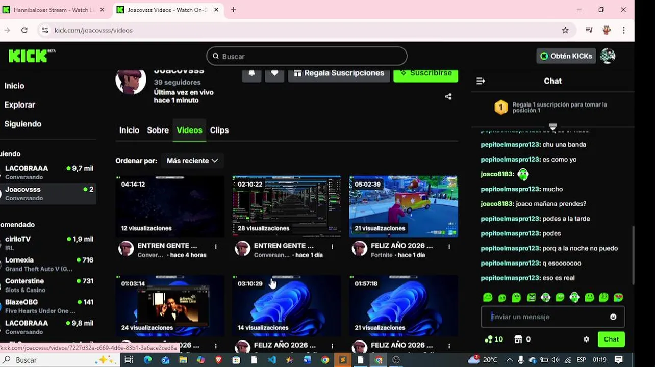
Task: Click the notification bell for Joacovsss
Action: click(251, 73)
